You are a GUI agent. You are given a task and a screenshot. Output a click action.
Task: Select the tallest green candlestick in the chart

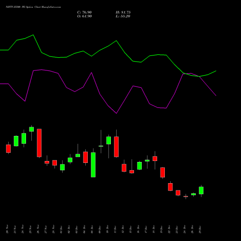click(93, 165)
